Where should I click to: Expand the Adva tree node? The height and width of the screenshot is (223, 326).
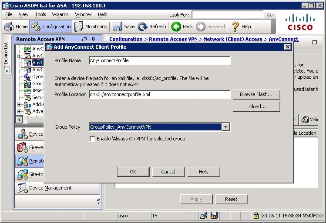click(x=19, y=111)
